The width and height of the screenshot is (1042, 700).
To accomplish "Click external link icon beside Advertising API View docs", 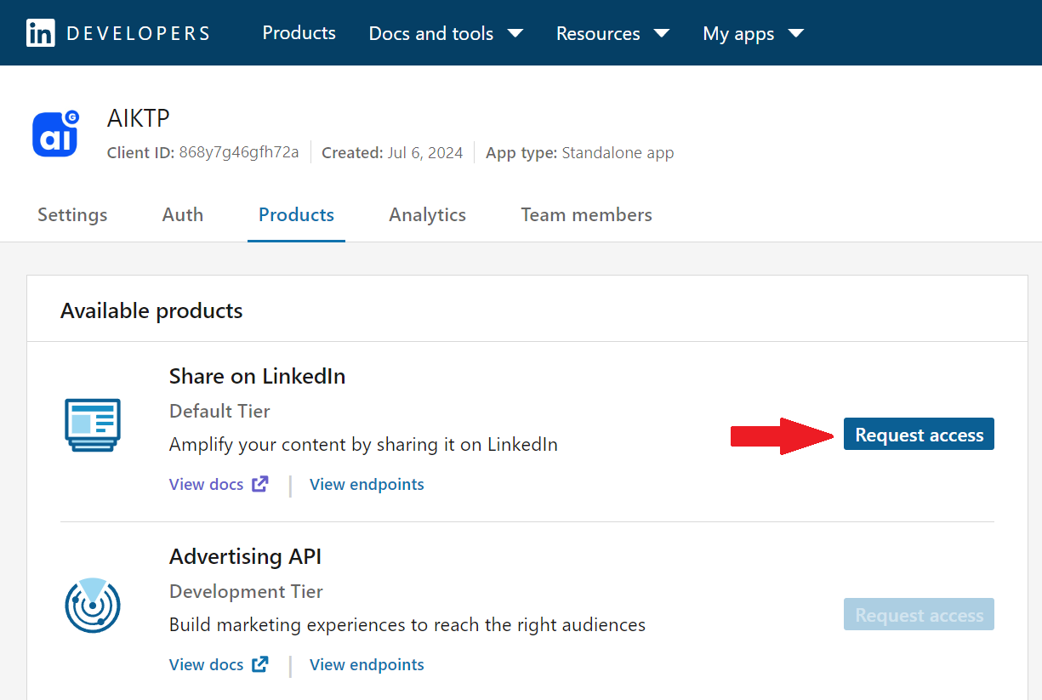I will [x=260, y=664].
